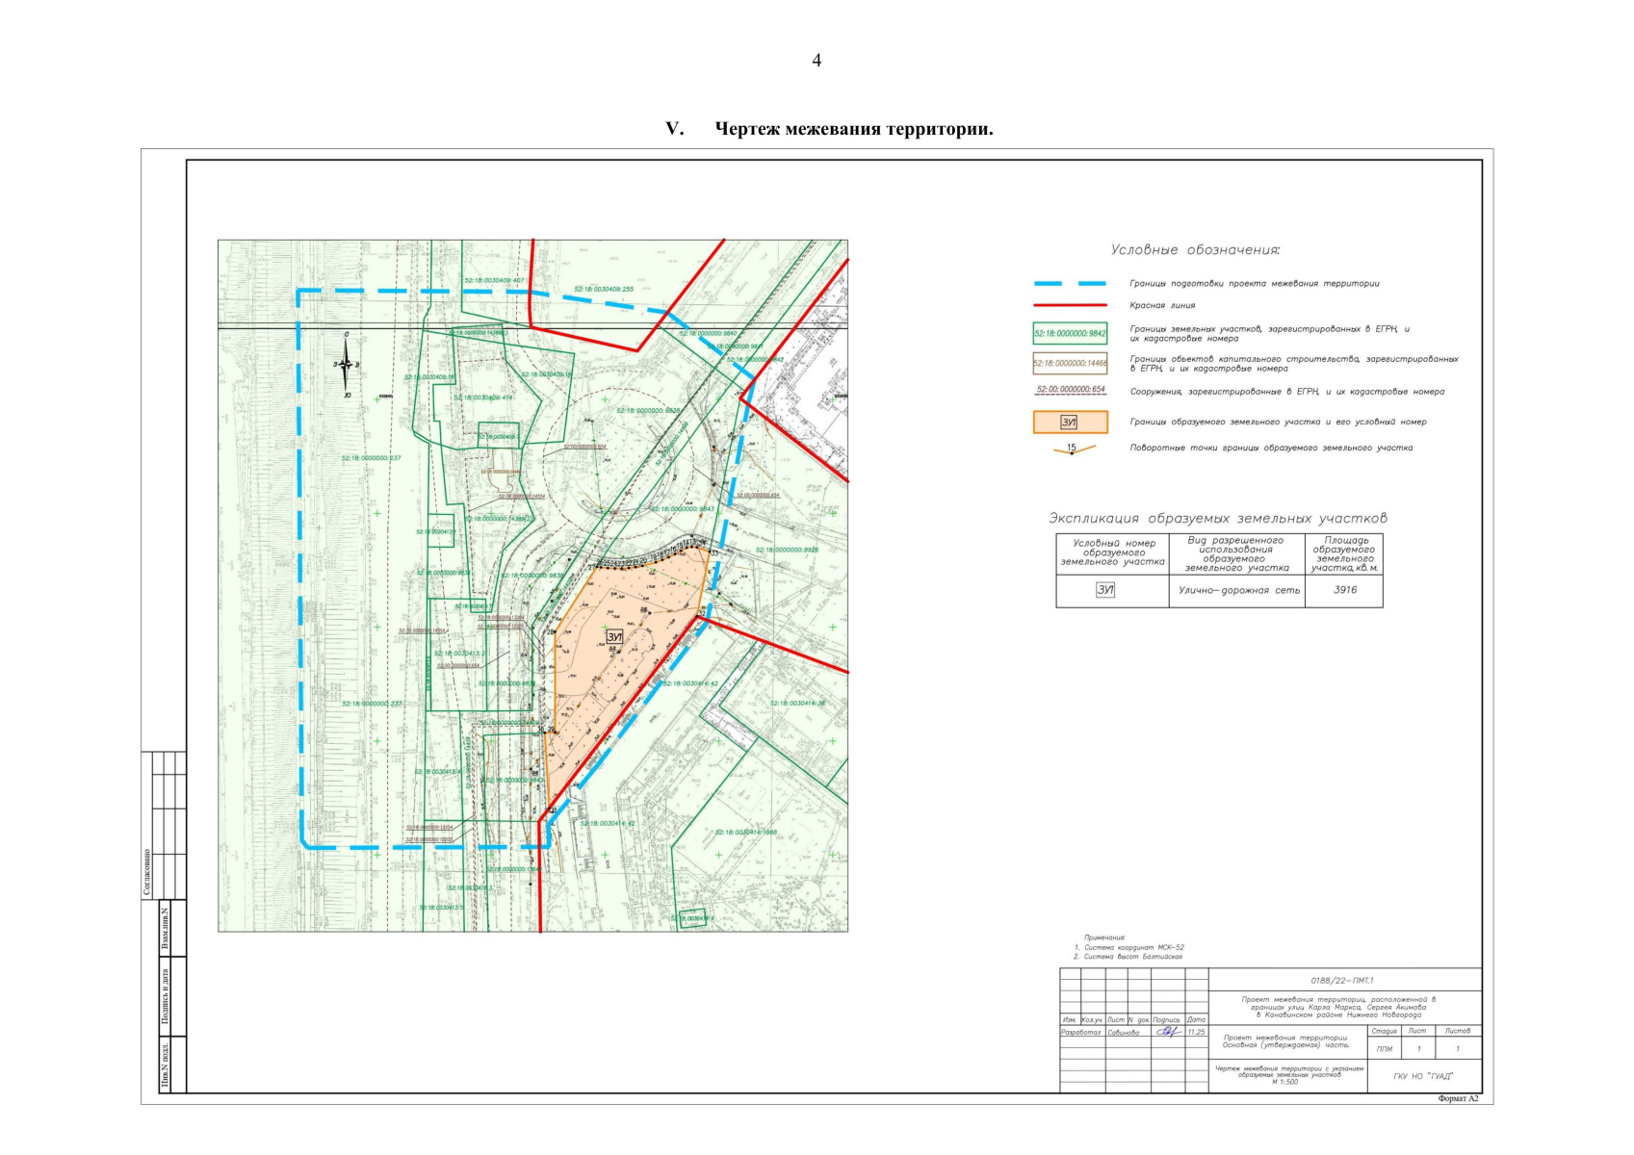Click the 'Формат А2' label
Viewport: 1634px width, 1155px height.
point(1458,1099)
